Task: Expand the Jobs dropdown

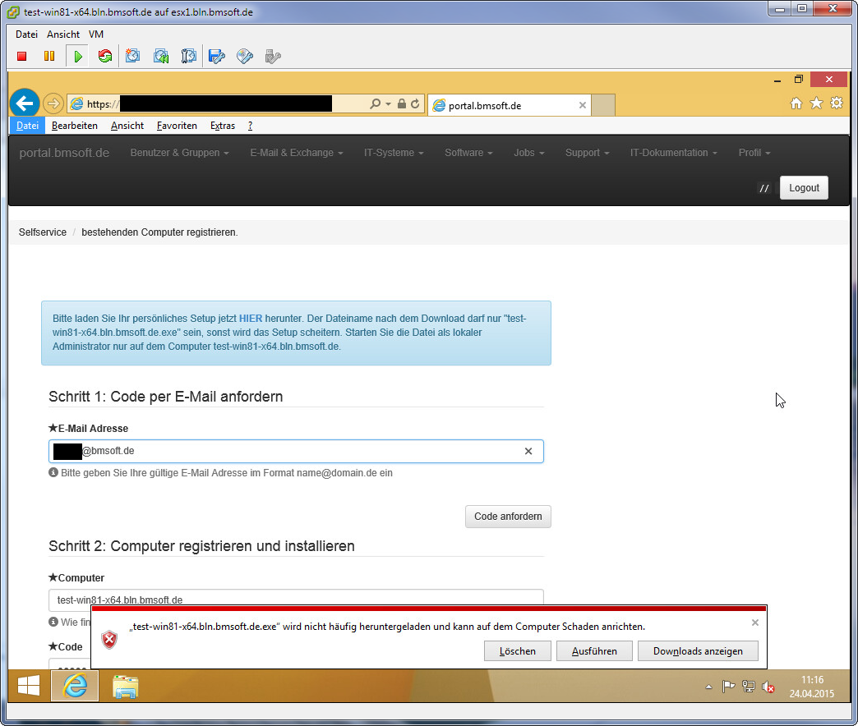Action: 529,153
